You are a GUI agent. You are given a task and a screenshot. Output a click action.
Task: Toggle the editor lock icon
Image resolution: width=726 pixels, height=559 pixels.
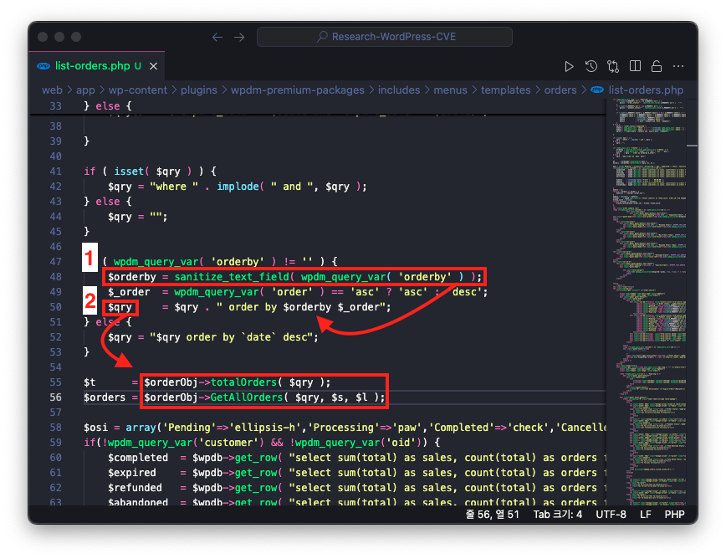657,67
